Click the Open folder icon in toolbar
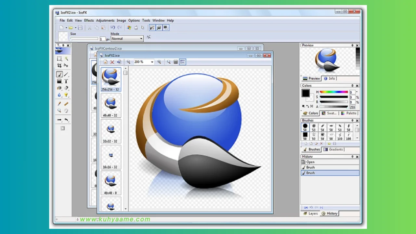Image resolution: width=416 pixels, height=234 pixels. [x=71, y=28]
